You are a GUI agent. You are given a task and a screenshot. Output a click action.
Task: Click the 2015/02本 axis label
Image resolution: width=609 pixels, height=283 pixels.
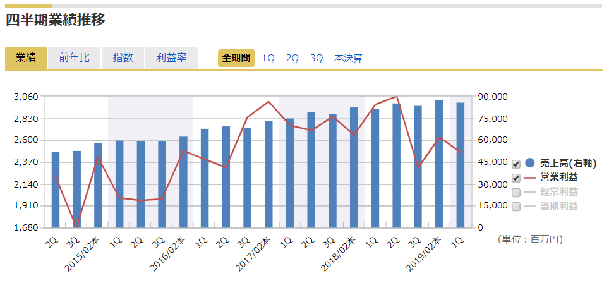click(x=83, y=253)
